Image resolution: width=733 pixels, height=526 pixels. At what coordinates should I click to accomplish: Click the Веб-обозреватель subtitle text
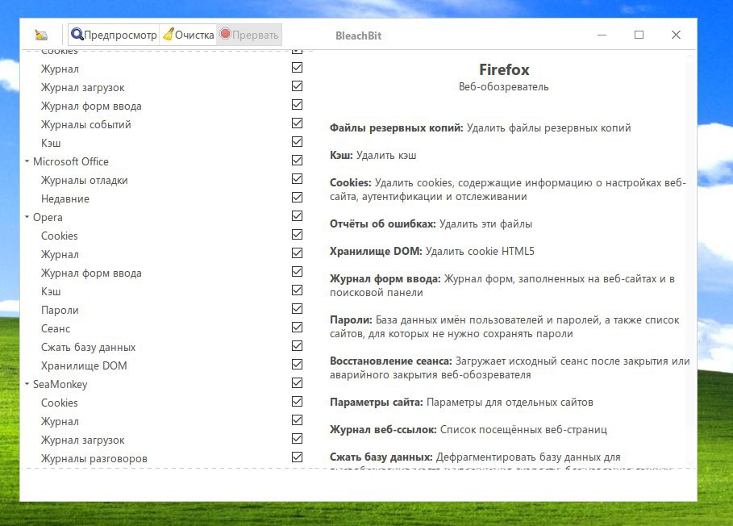(x=503, y=87)
